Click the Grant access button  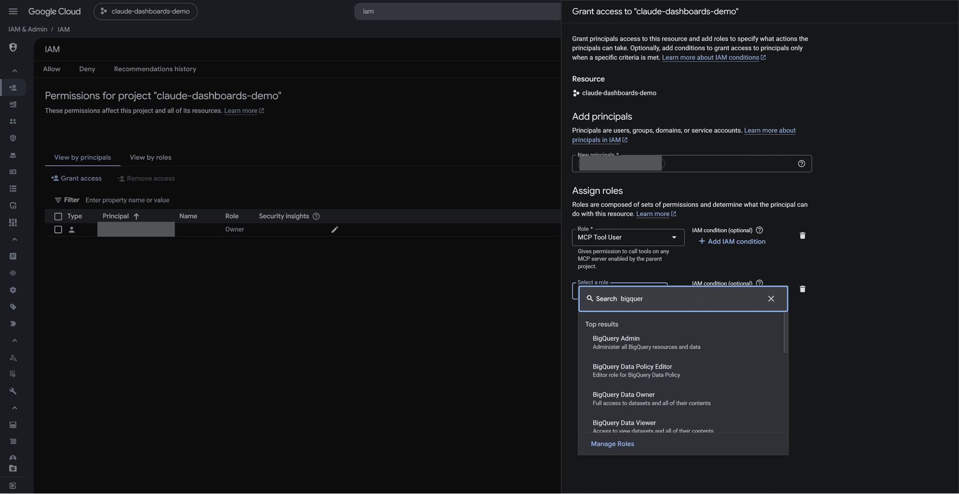76,179
